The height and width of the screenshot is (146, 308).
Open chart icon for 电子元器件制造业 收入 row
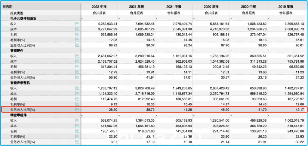pos(77,23)
